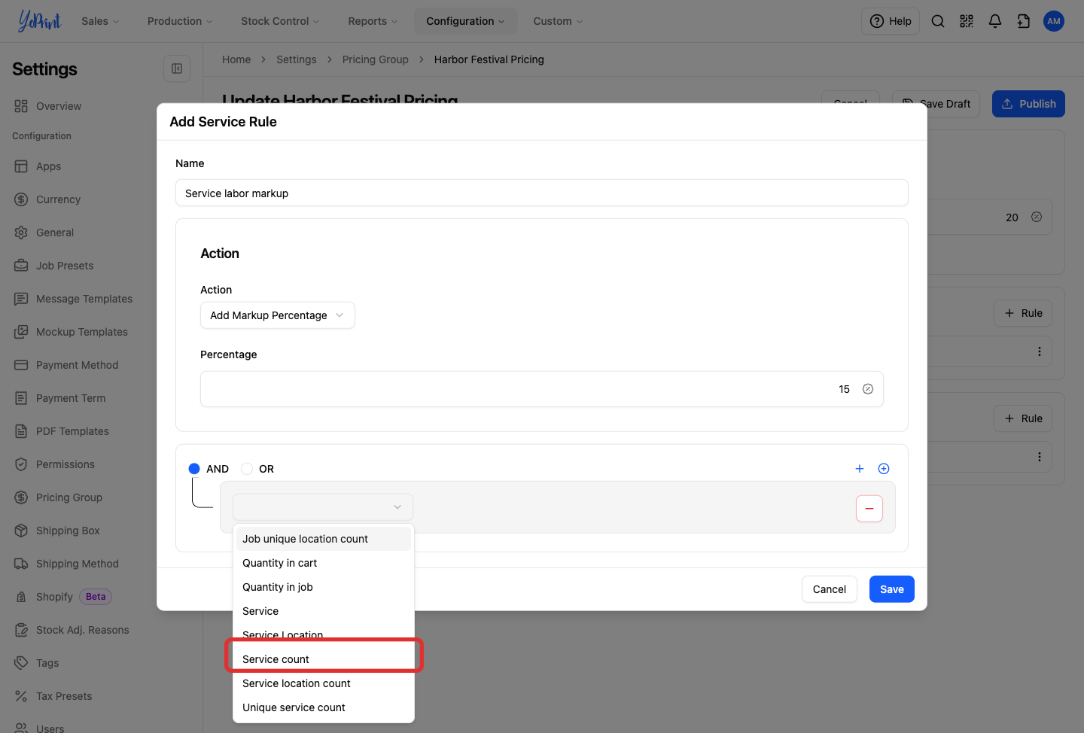Open the Help button
The height and width of the screenshot is (733, 1084).
(x=891, y=21)
